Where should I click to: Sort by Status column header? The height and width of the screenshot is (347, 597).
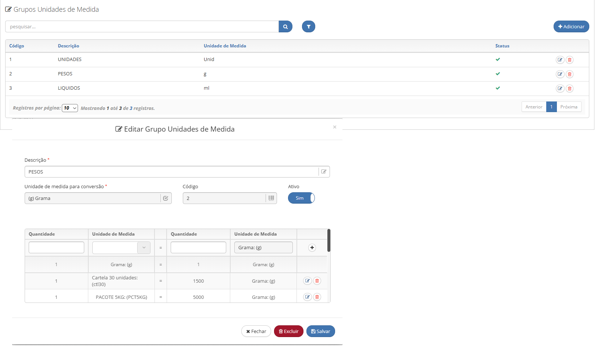click(502, 46)
